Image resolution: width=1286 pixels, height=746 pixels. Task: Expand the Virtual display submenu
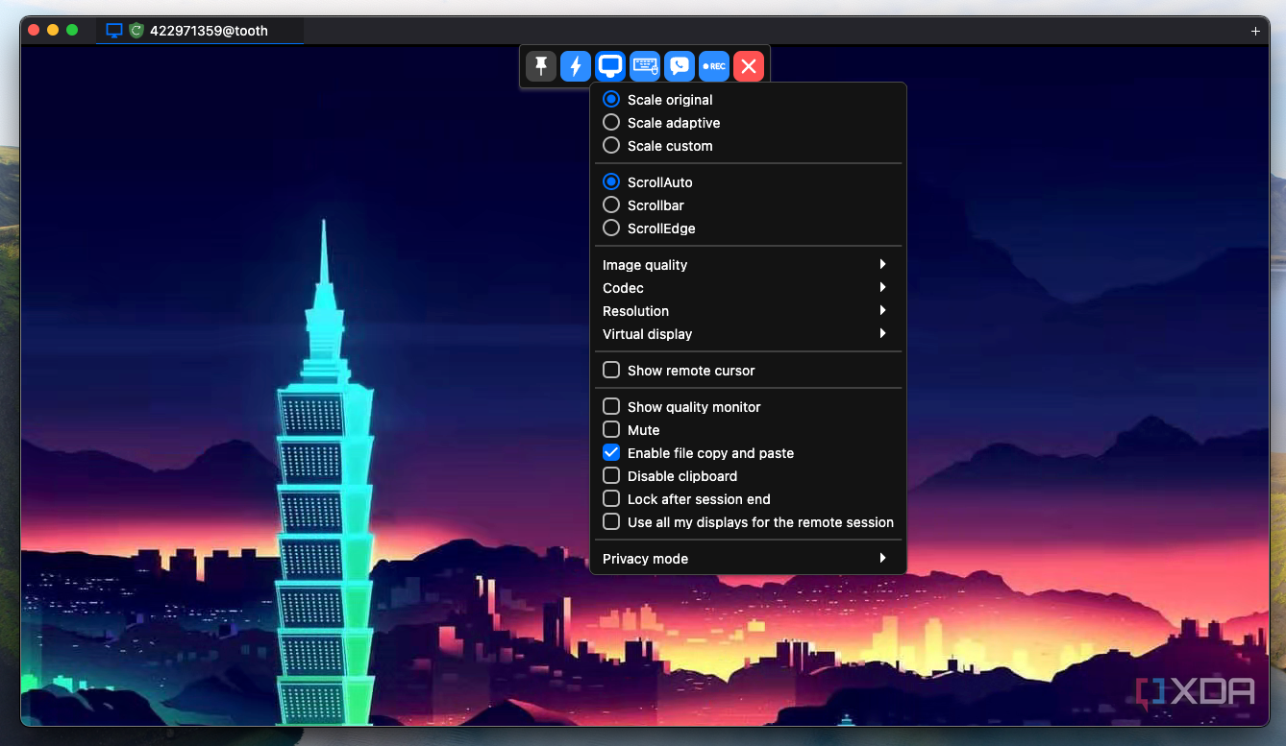pos(747,334)
